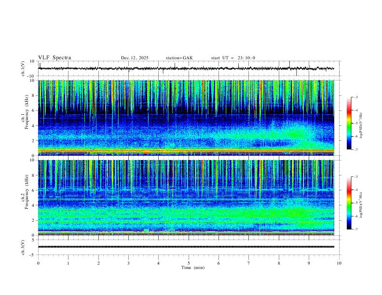Select the date text "Dec. 12, 2025"
This screenshot has height=295, width=382.
135,58
